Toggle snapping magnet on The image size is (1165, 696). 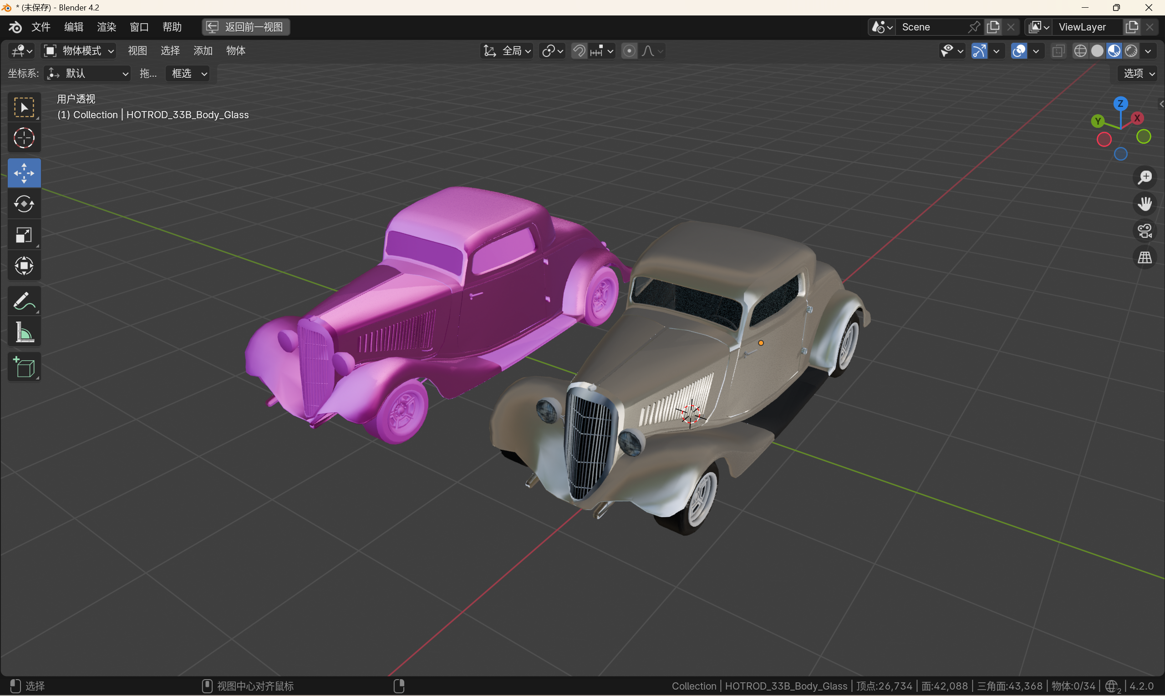pyautogui.click(x=579, y=50)
